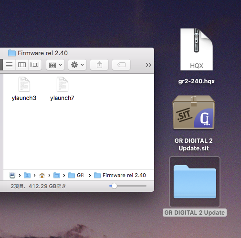Click Firmware rel 2.40 in path bar
The width and height of the screenshot is (241, 238).
click(x=120, y=175)
